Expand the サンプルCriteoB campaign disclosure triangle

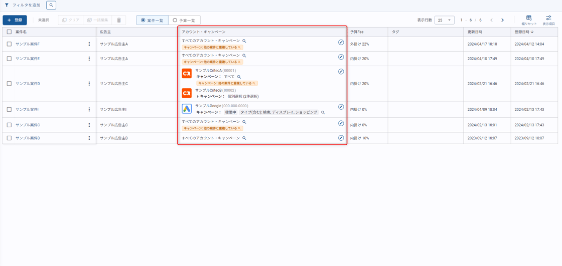point(198,97)
